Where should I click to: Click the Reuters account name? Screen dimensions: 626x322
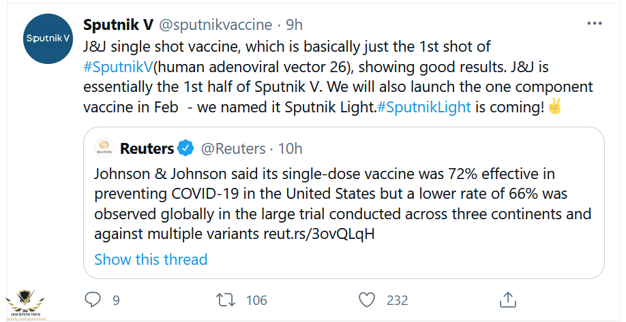(147, 149)
